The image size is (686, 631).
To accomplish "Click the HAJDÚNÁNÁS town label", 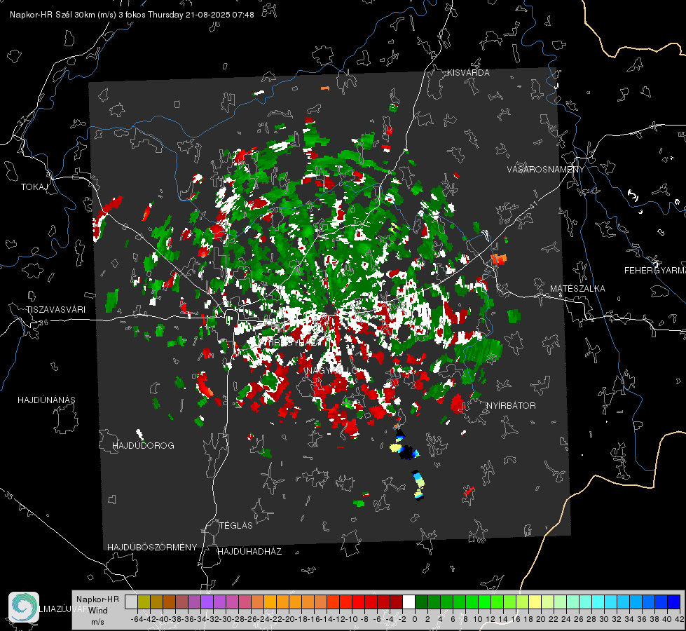I will 46,400.
